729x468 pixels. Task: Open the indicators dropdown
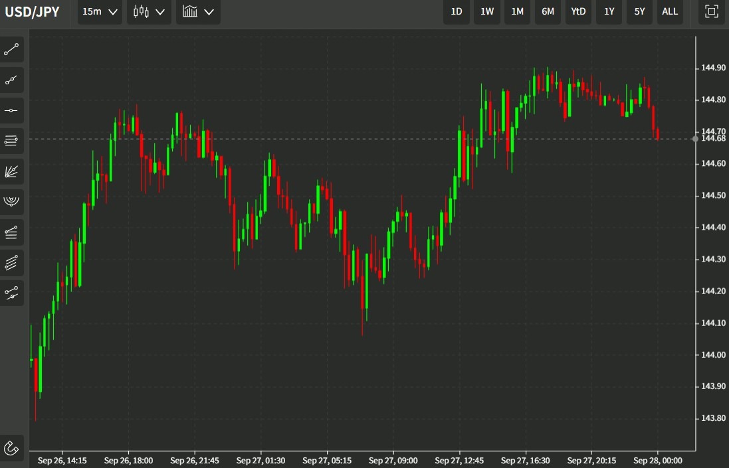(198, 11)
